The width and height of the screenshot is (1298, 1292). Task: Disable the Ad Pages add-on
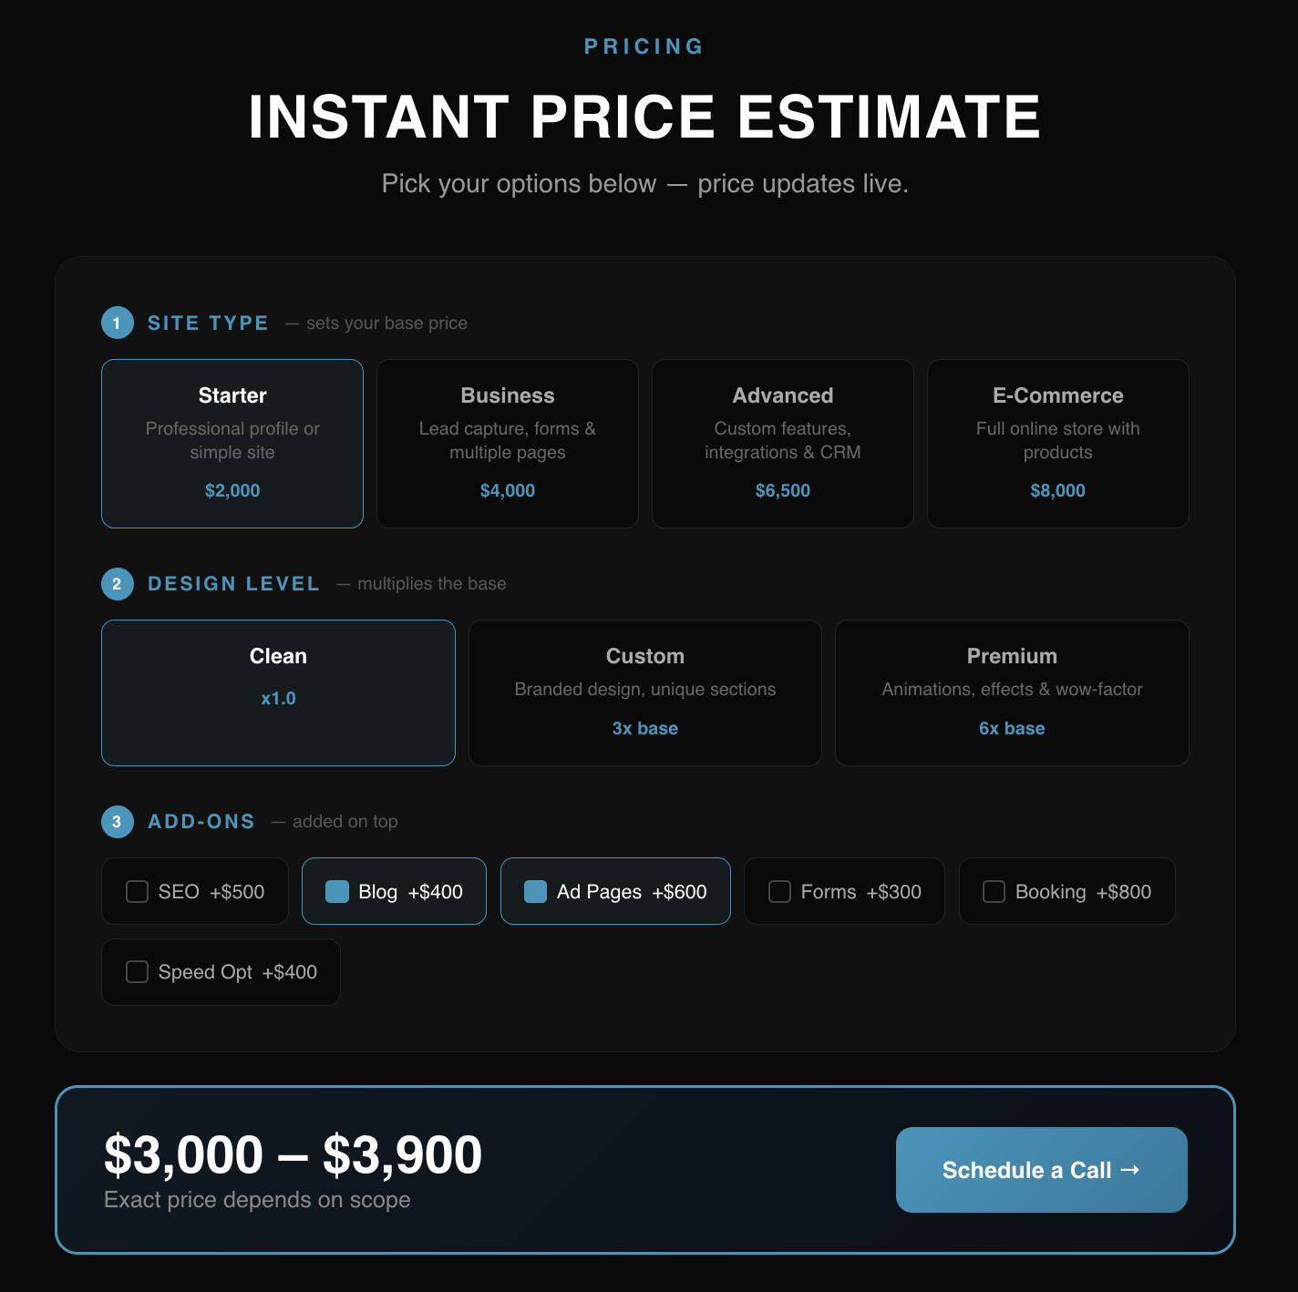pos(536,891)
